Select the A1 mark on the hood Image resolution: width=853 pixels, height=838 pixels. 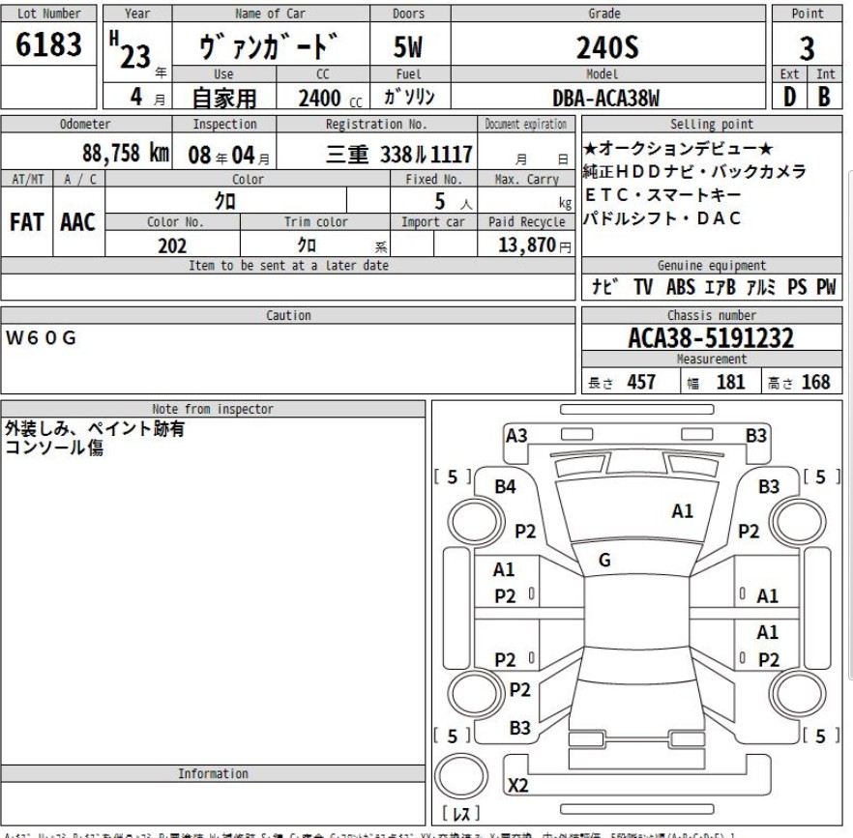(684, 511)
